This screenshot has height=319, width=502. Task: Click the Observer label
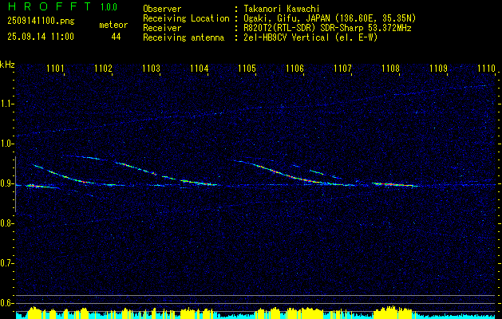[162, 9]
